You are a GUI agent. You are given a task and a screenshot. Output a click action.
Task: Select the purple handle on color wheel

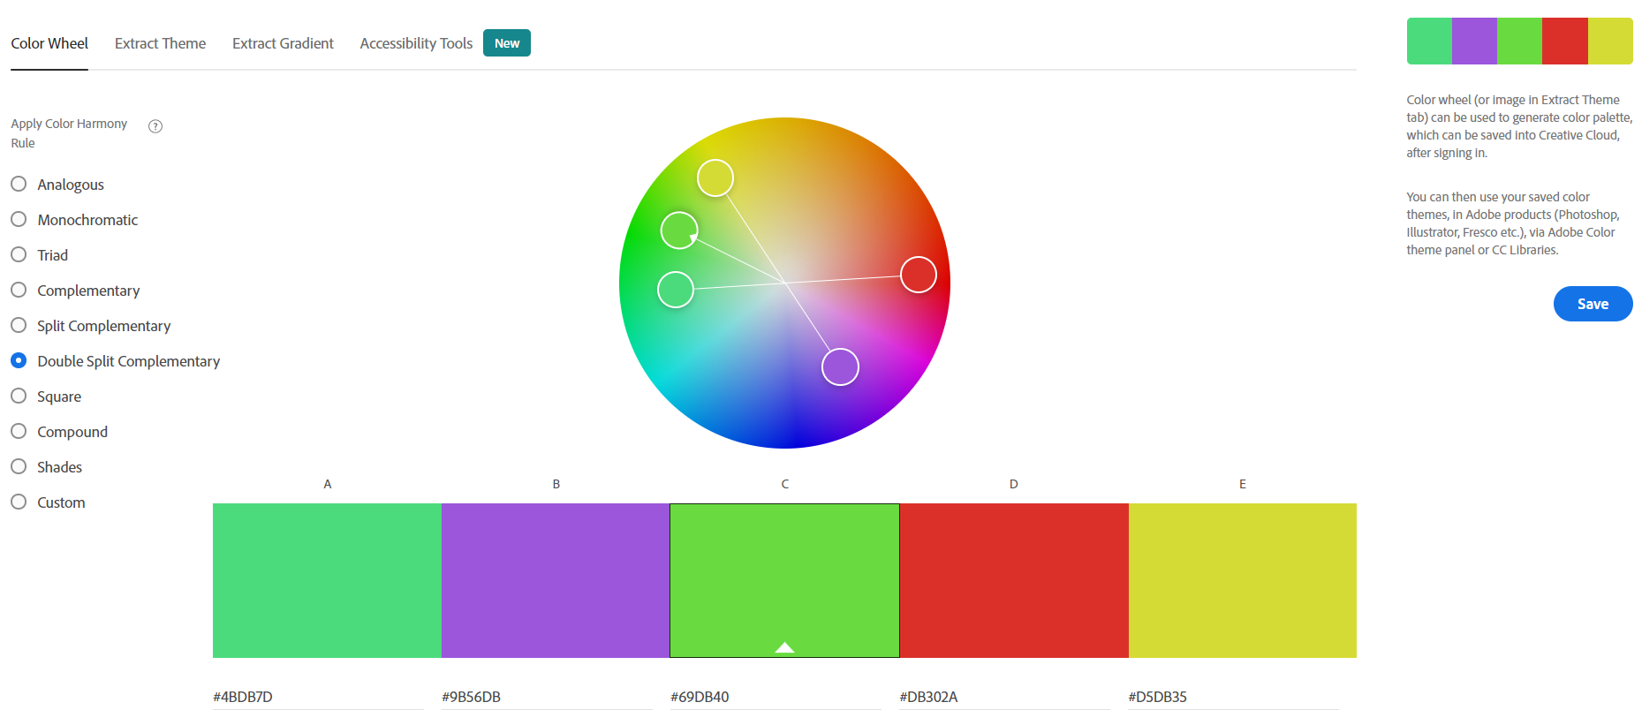coord(840,366)
